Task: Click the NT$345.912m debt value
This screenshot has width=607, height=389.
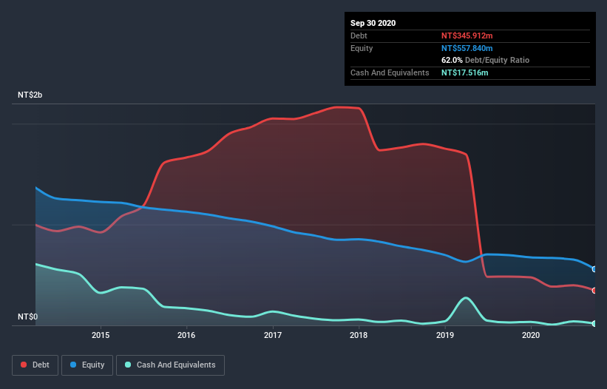Action: click(467, 35)
